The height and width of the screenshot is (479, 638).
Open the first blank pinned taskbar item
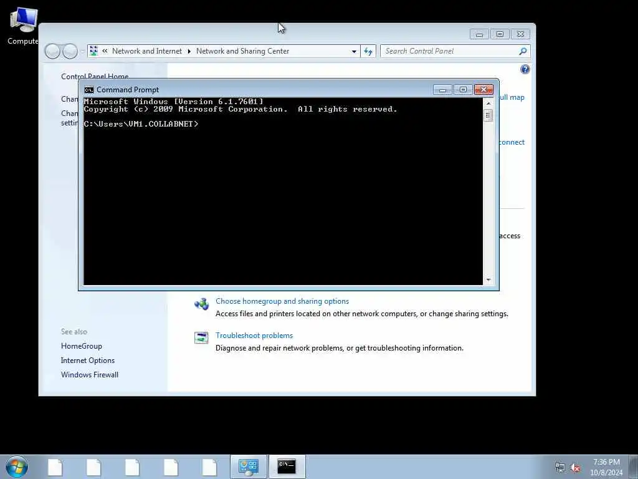tap(55, 467)
